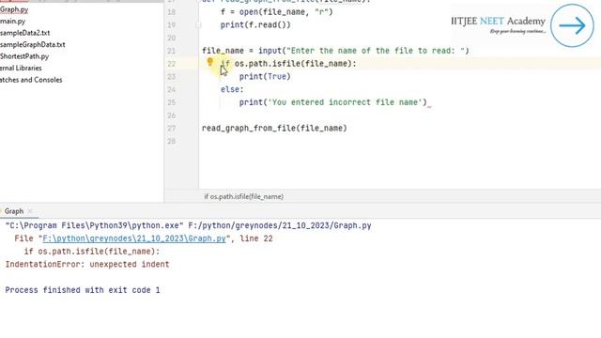Click gutter line number 21
This screenshot has width=601, height=338.
coord(171,51)
